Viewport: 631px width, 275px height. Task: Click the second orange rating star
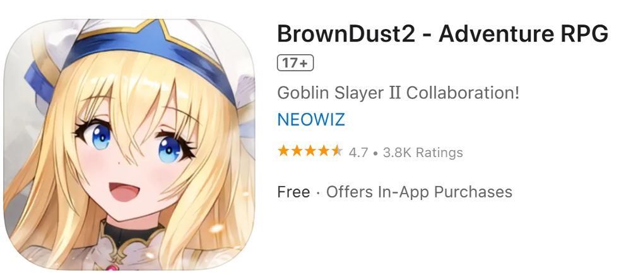pyautogui.click(x=297, y=151)
